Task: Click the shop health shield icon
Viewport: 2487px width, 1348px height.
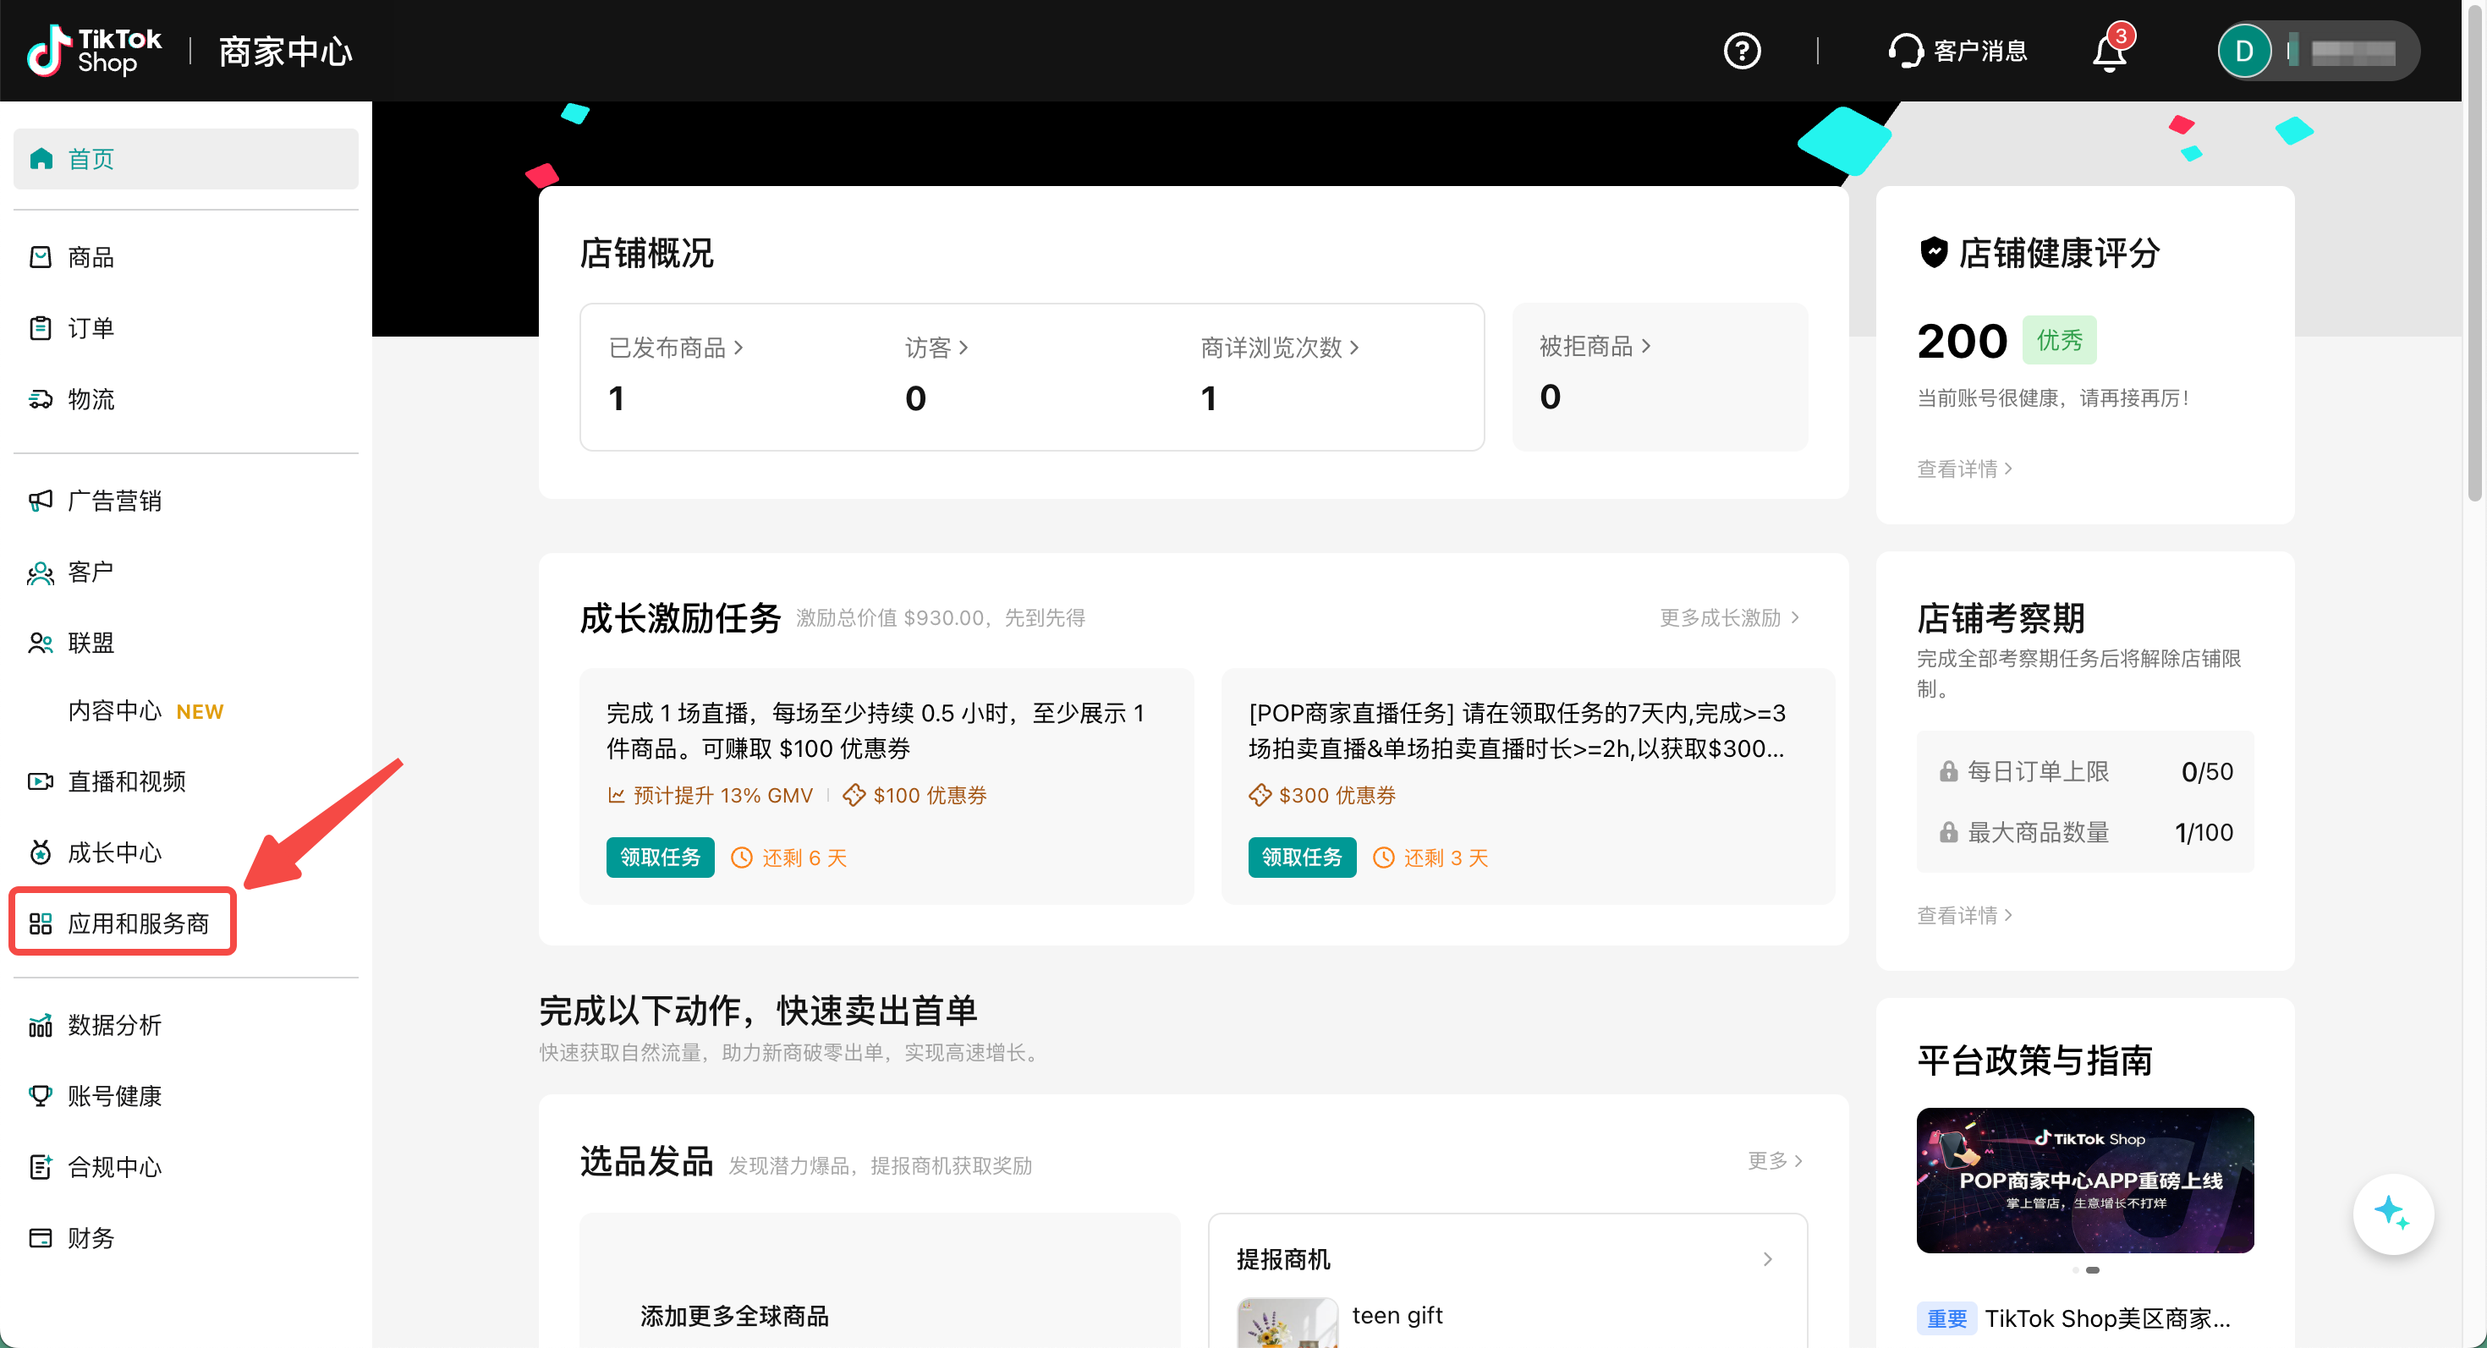Action: (x=1934, y=252)
